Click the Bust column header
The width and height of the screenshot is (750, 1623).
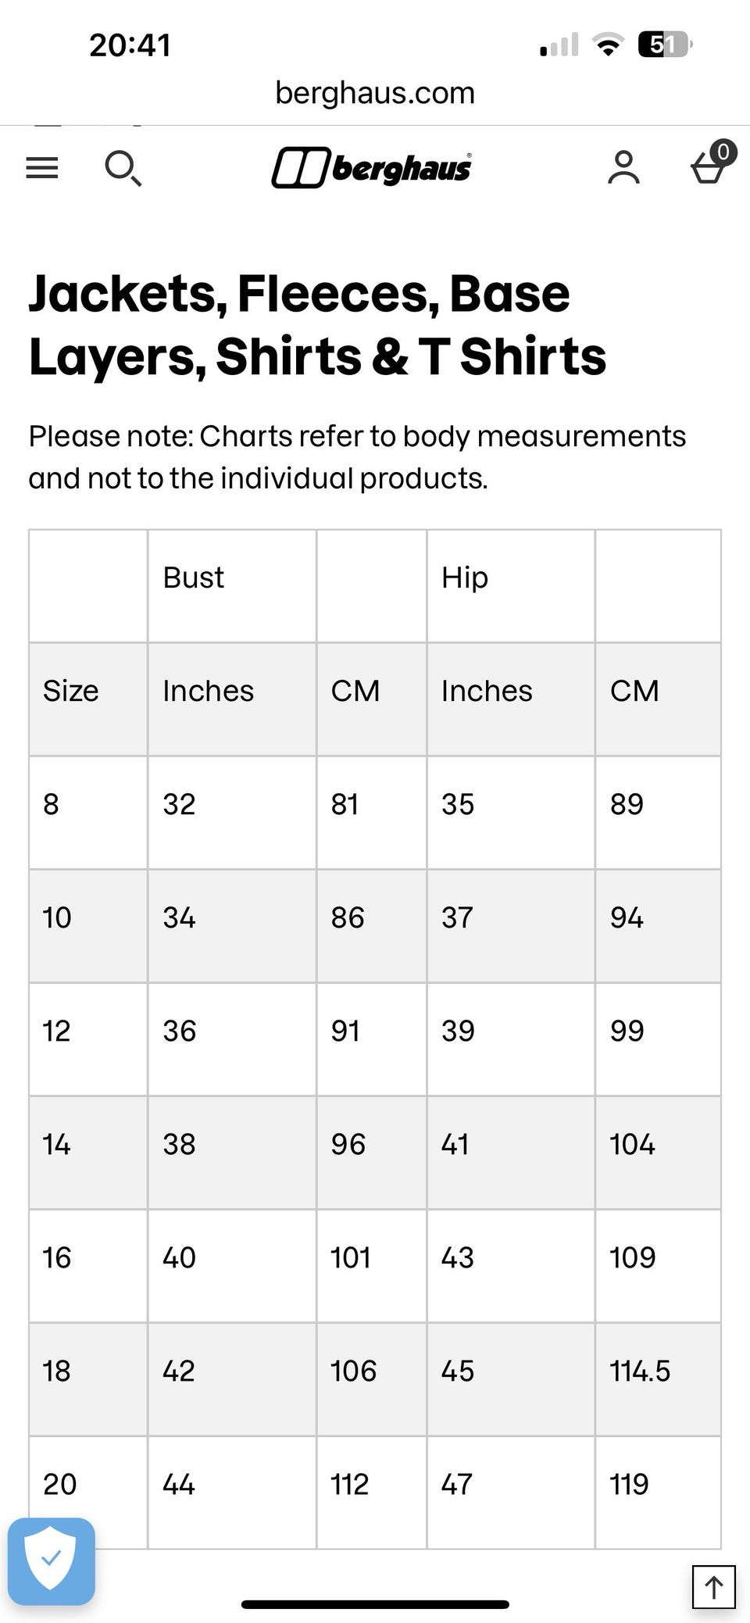click(x=194, y=577)
